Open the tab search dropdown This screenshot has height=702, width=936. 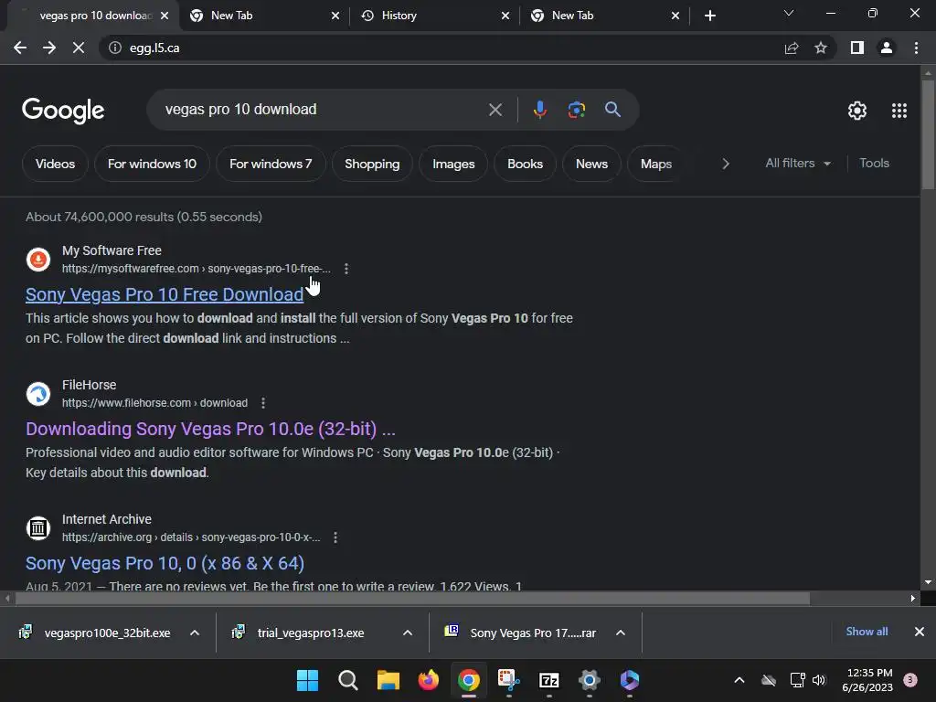(x=789, y=13)
